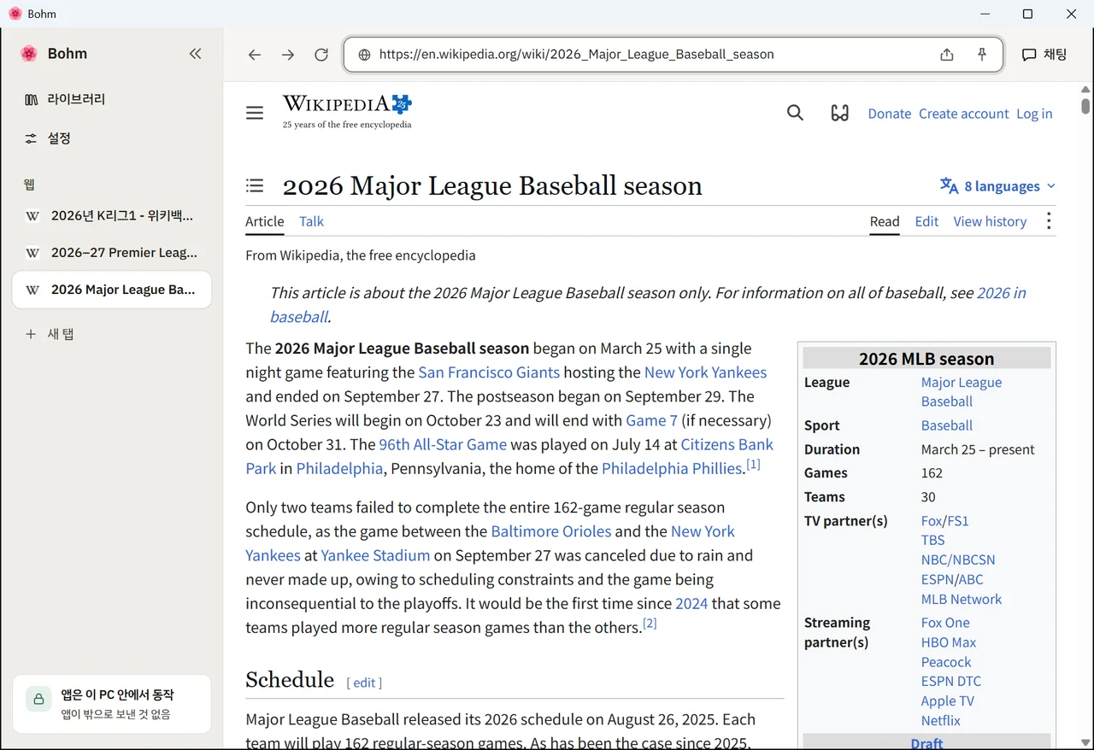Toggle the table of contents icon
The image size is (1094, 750).
coord(255,185)
